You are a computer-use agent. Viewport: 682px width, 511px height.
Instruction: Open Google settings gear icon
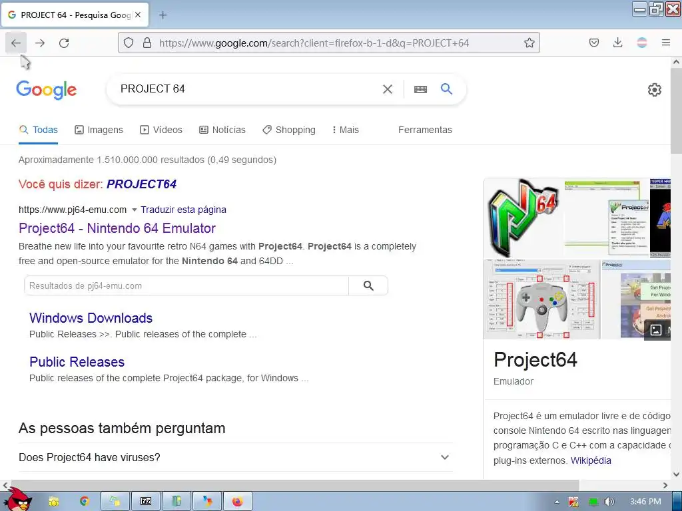(654, 90)
